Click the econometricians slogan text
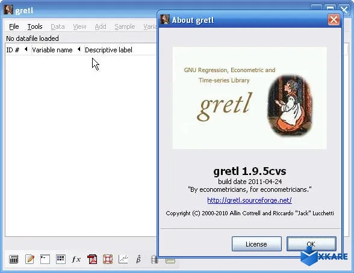The width and height of the screenshot is (354, 273). point(250,189)
